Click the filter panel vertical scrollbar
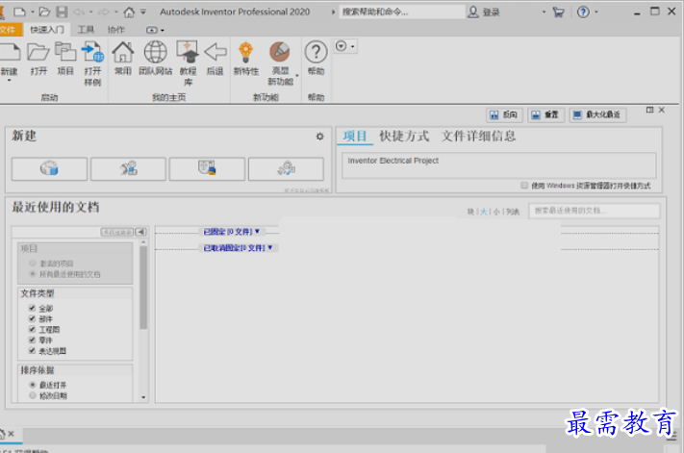684x453 pixels. click(143, 288)
